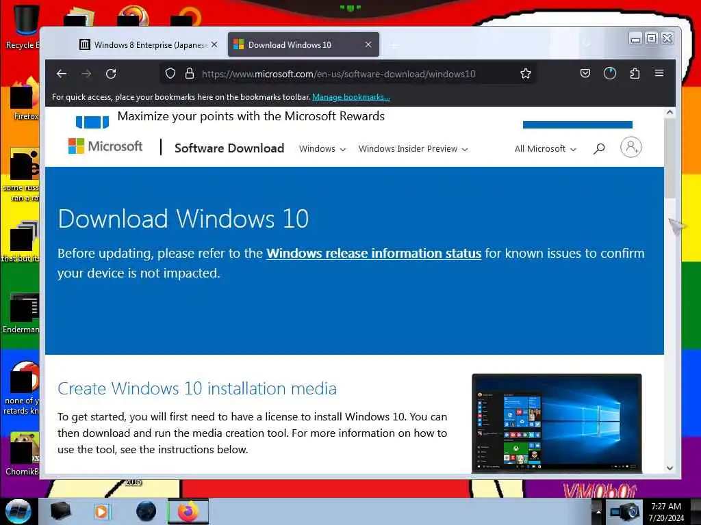View site security via the padlock icon
This screenshot has height=525, width=701.
pyautogui.click(x=190, y=73)
